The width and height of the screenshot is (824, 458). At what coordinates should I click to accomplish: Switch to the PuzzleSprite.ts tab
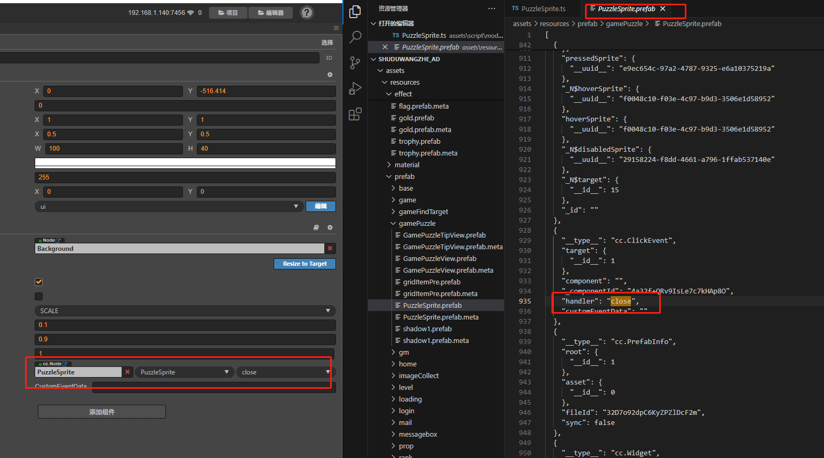[543, 9]
